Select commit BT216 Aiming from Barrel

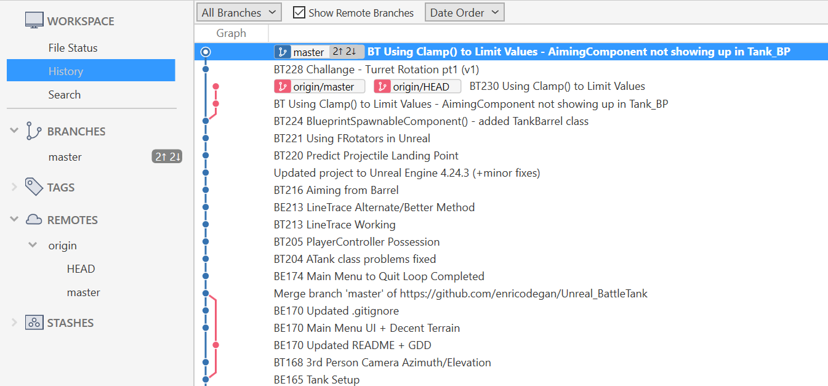pos(336,190)
